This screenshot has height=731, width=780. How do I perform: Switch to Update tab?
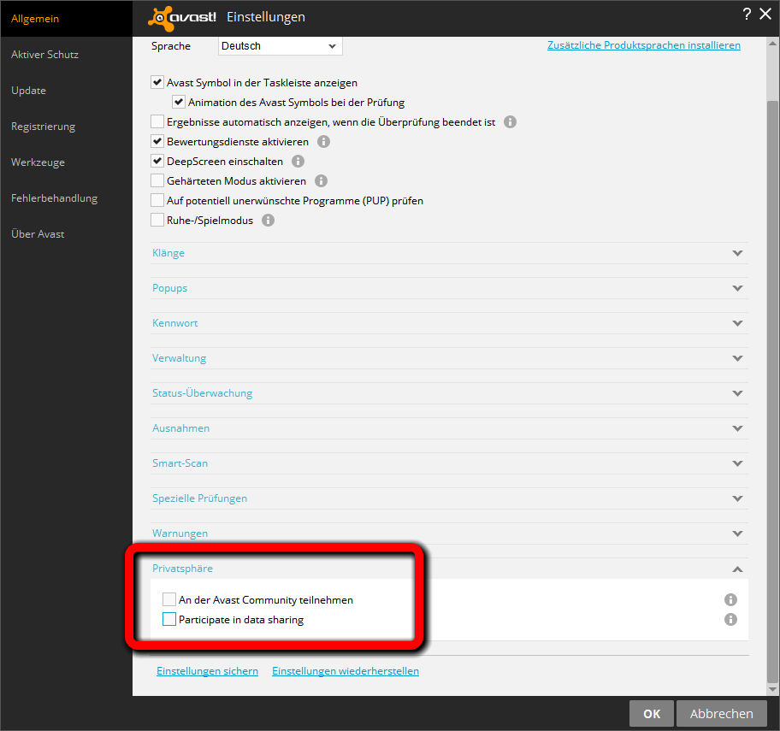[66, 91]
